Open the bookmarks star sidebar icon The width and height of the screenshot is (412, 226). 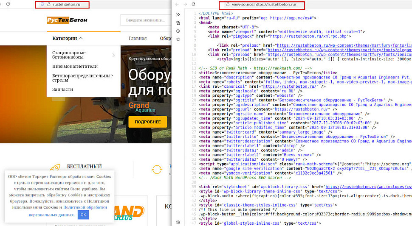178,39
